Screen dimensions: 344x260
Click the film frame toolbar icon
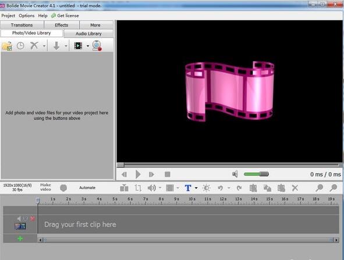170,188
